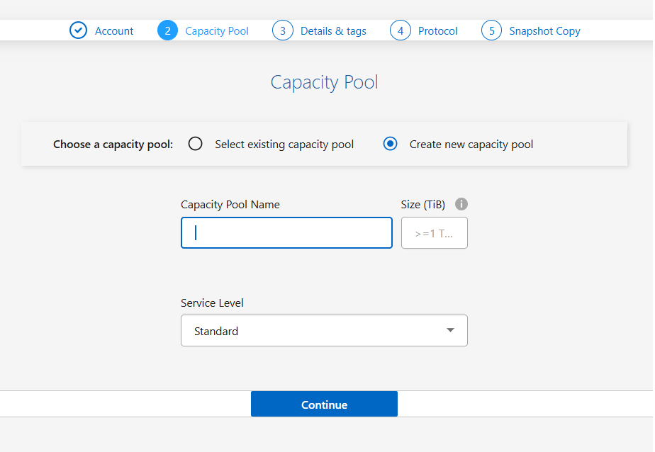The width and height of the screenshot is (655, 452).
Task: Select the 'Create new capacity pool' radio button
Action: coord(390,143)
